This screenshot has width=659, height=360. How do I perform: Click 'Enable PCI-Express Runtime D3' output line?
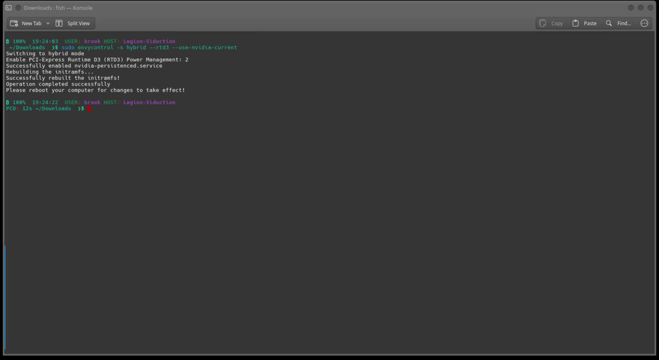click(97, 60)
